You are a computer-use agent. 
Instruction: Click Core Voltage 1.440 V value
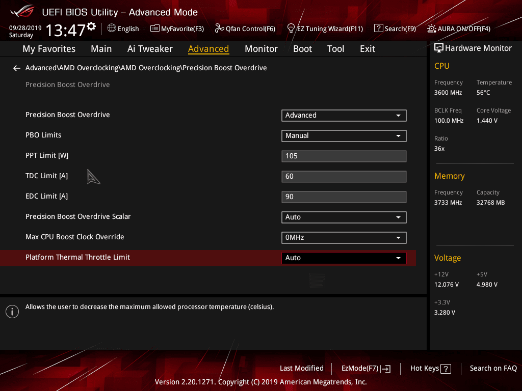(487, 121)
